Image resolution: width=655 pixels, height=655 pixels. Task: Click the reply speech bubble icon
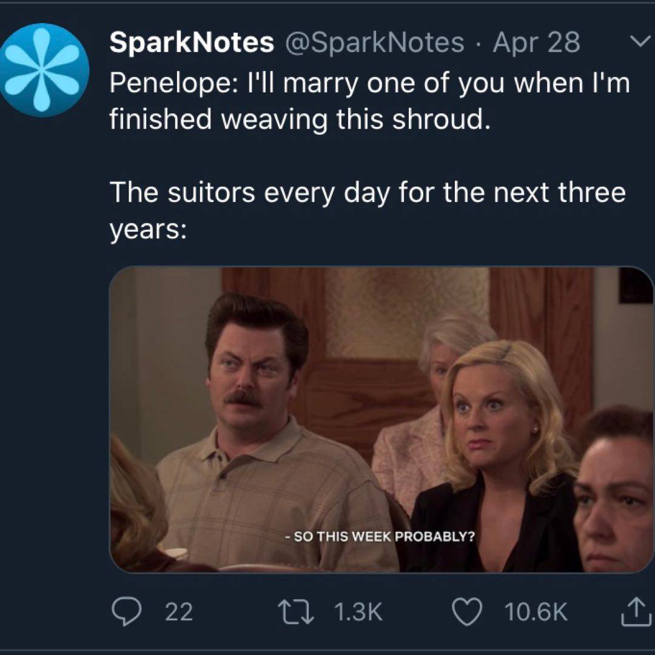tap(127, 612)
